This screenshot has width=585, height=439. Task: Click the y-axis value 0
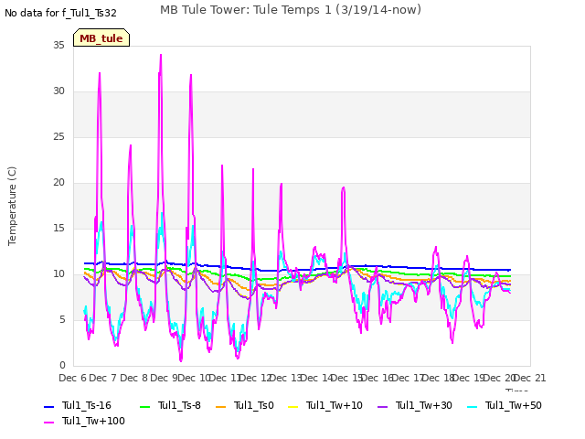[62, 366]
